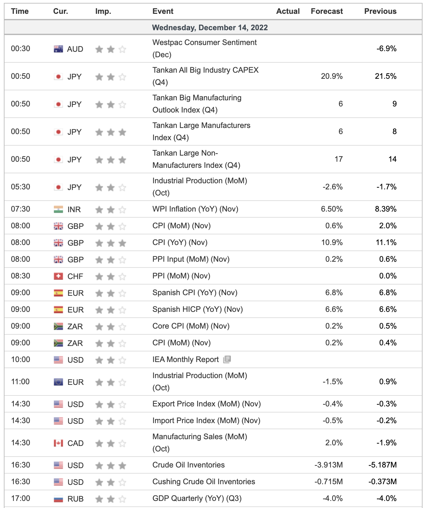Open the Westpac Consumer Sentiment event
The height and width of the screenshot is (508, 428).
point(204,48)
